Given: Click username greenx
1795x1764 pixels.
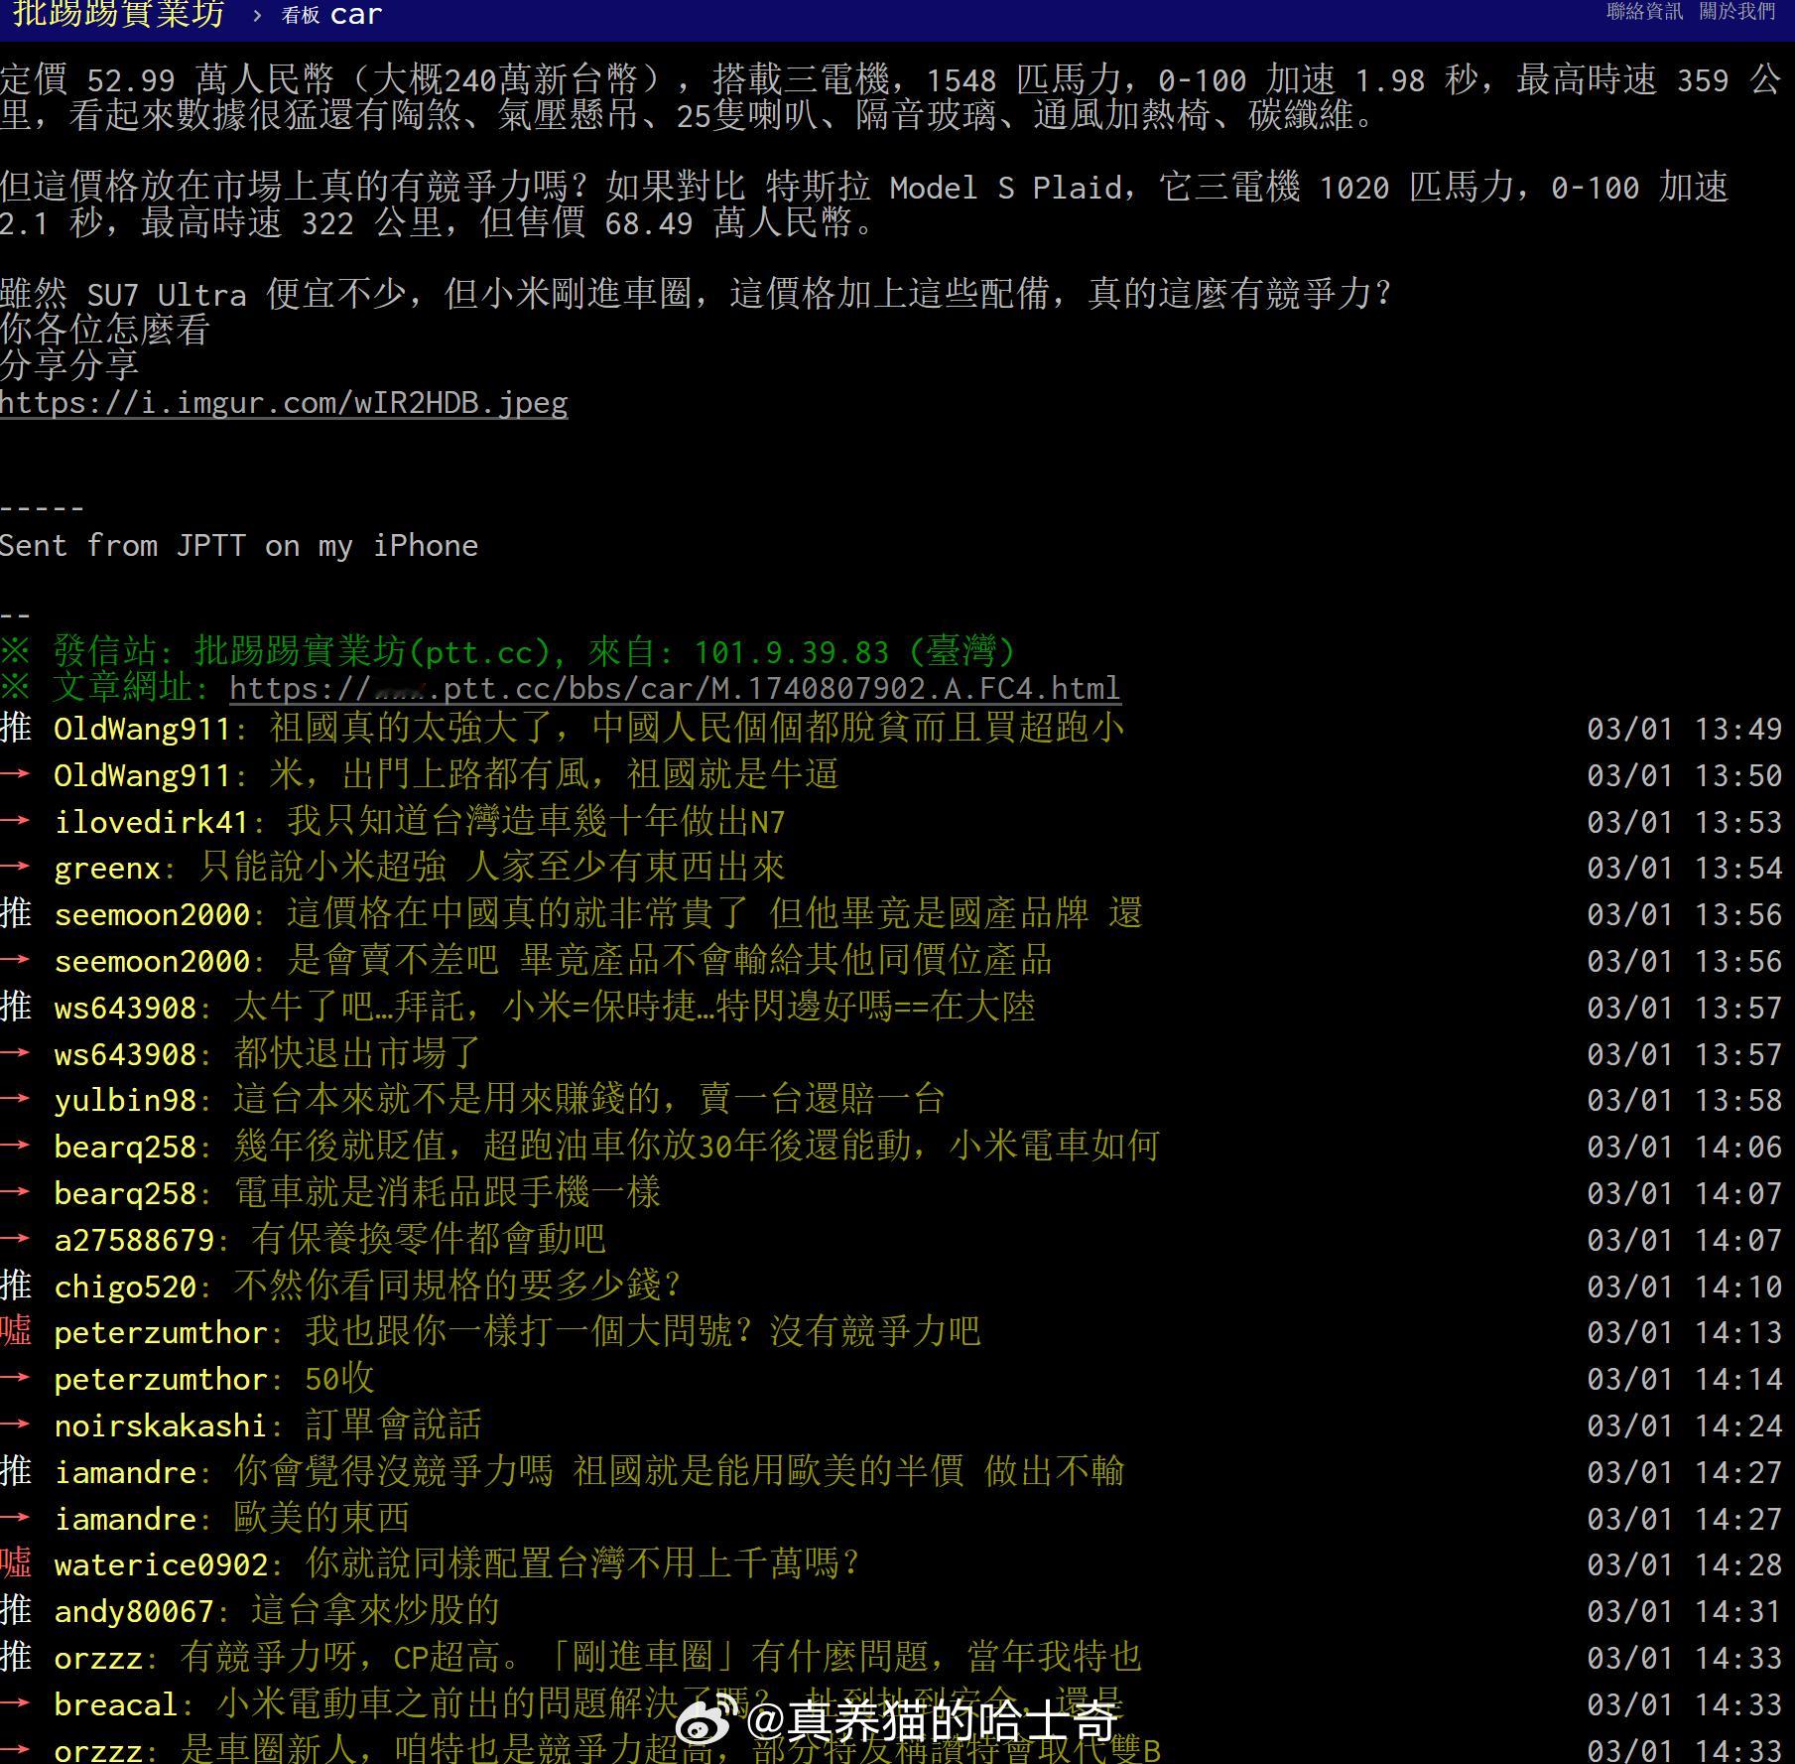Looking at the screenshot, I should [107, 870].
